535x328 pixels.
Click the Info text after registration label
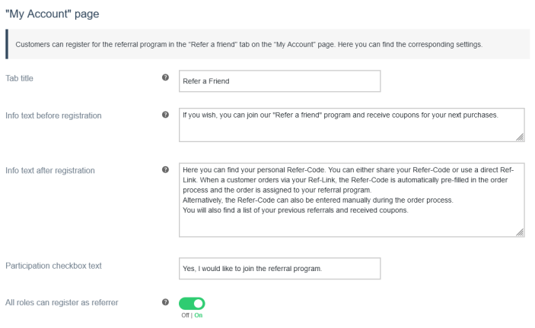pos(50,171)
